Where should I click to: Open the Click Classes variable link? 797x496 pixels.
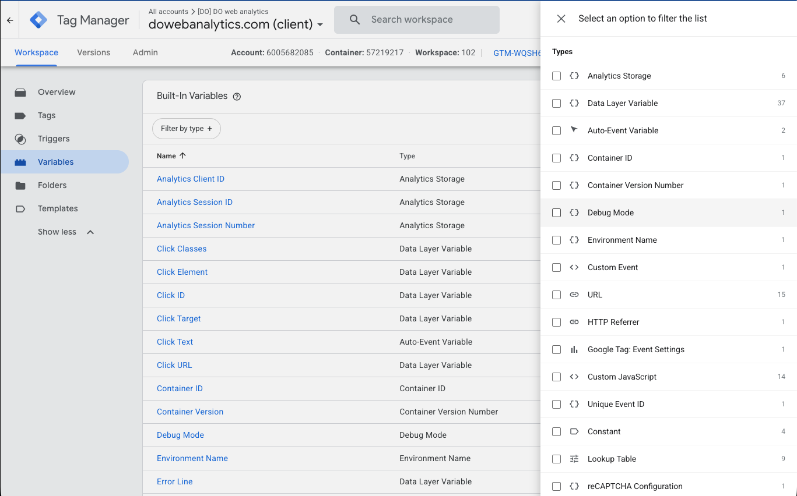point(182,249)
